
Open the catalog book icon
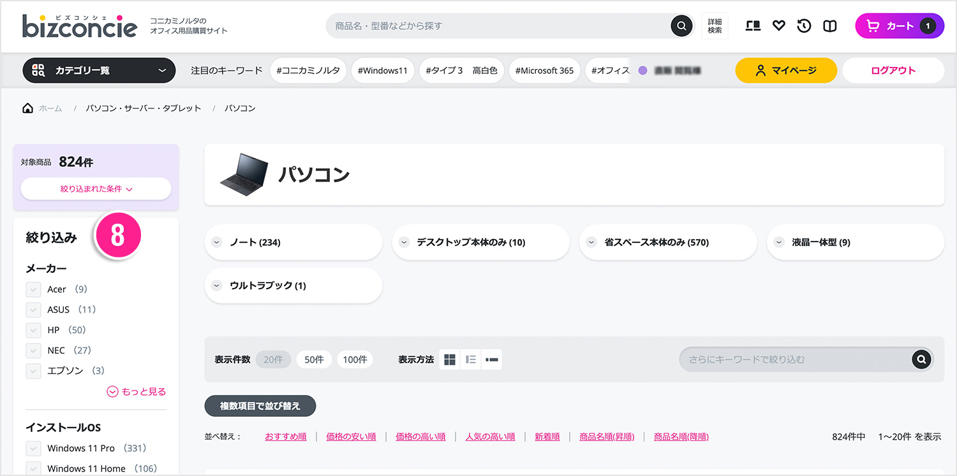tap(829, 26)
